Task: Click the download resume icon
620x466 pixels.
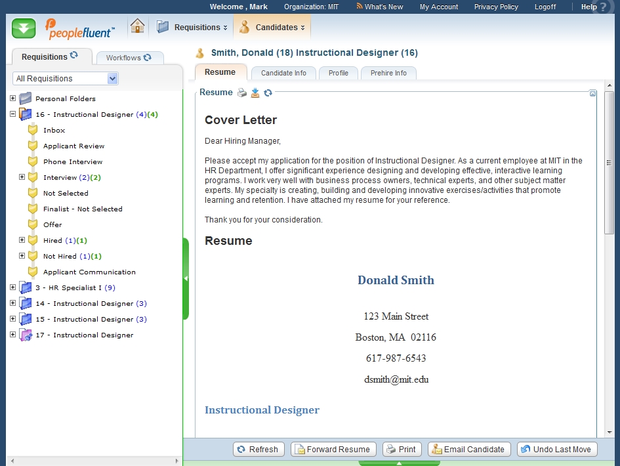Action: [x=255, y=93]
